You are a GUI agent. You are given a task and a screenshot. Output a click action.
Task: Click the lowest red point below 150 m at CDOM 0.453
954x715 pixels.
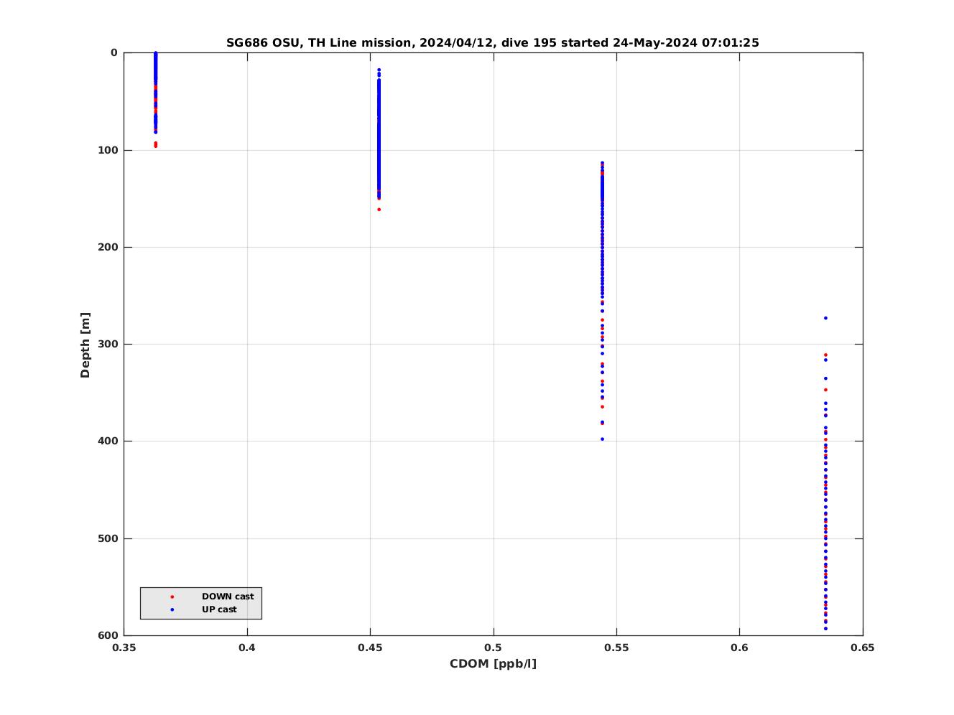coord(379,210)
